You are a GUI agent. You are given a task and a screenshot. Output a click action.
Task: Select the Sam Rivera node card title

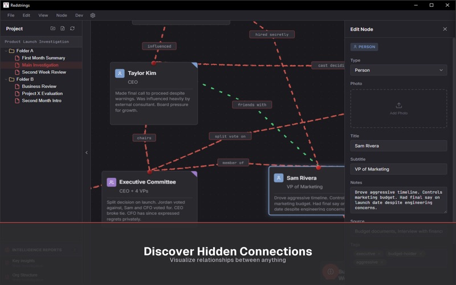pyautogui.click(x=302, y=178)
